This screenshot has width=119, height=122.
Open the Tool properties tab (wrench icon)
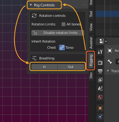click(x=100, y=52)
